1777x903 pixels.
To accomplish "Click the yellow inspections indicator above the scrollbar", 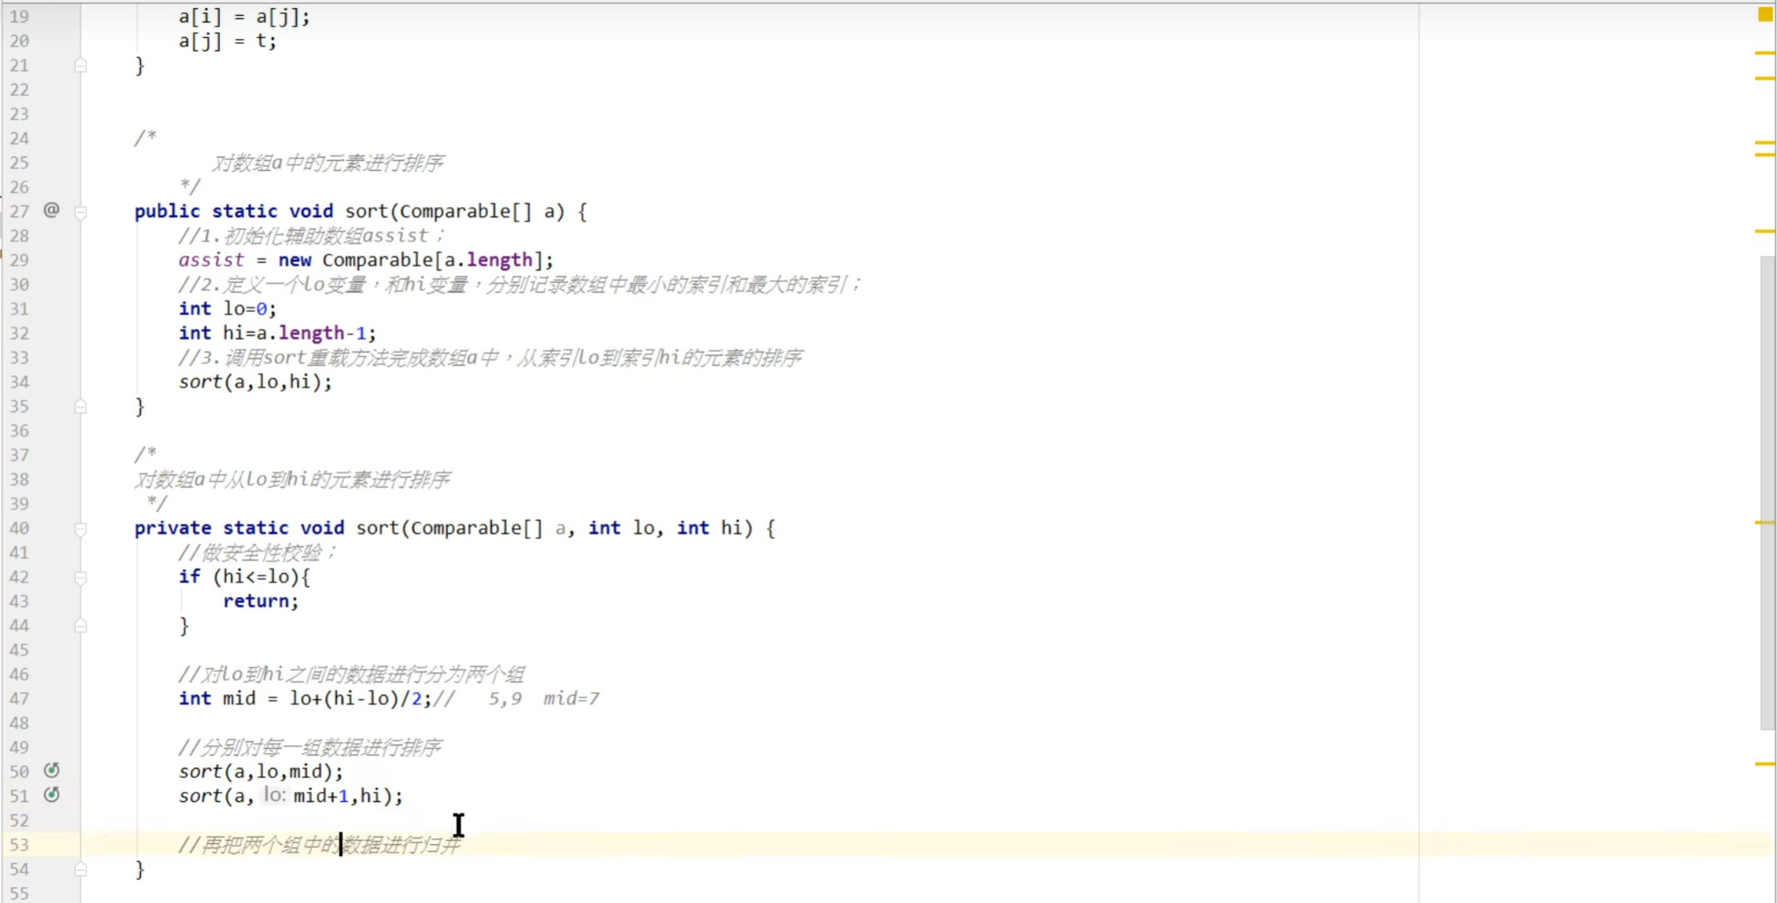I will click(x=1765, y=14).
